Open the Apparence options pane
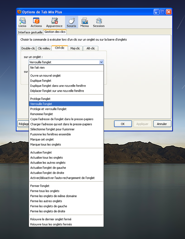 54,22
